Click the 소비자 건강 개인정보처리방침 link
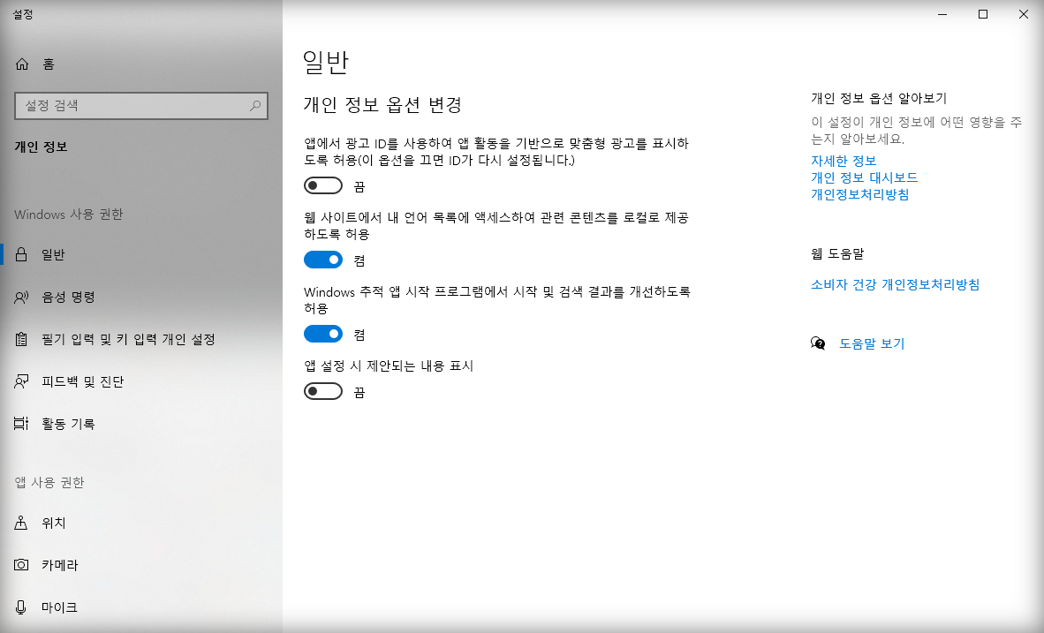 coord(893,284)
